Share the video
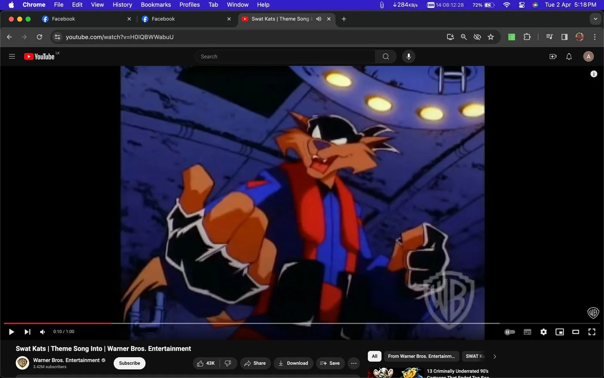The height and width of the screenshot is (378, 604). coord(255,363)
